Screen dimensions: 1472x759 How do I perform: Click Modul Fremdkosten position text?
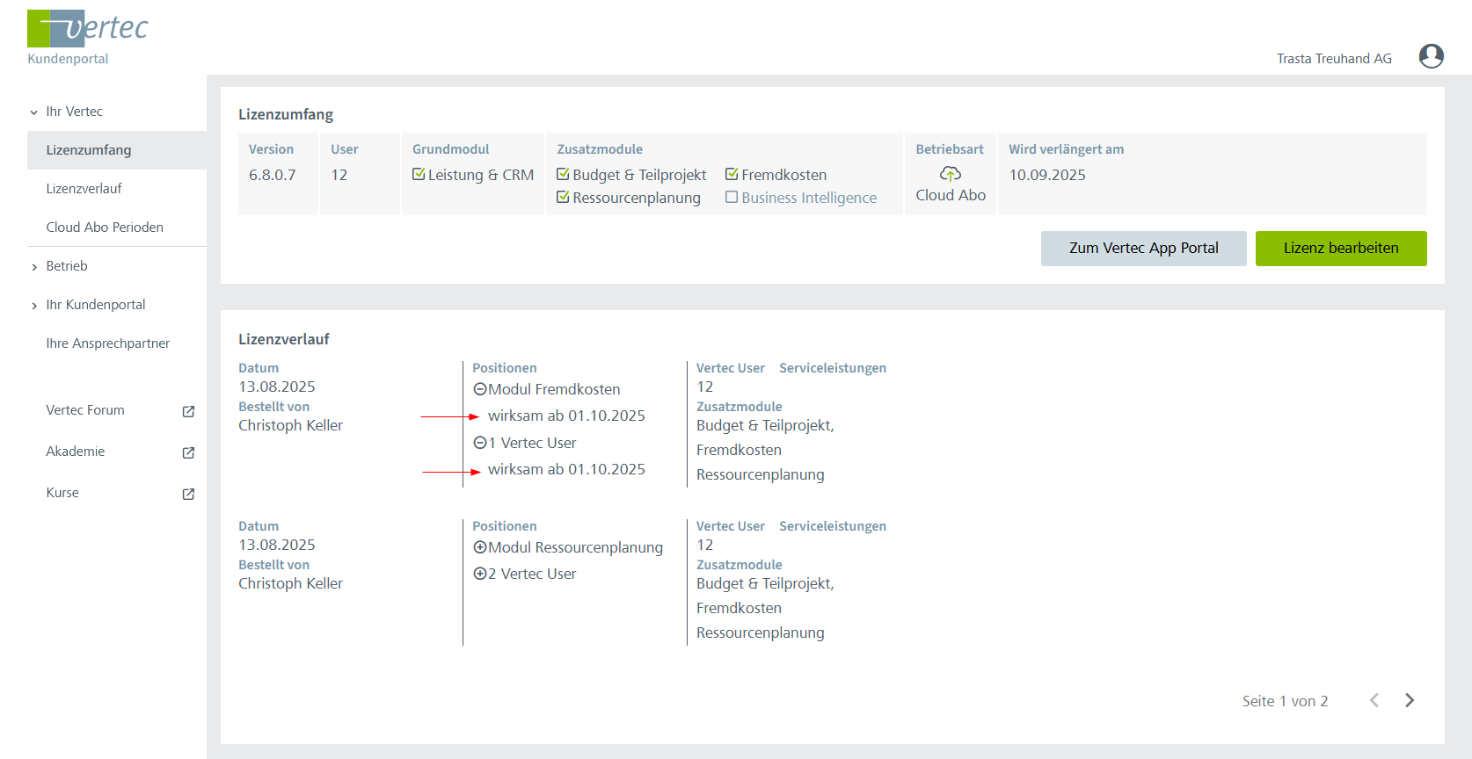pos(554,389)
